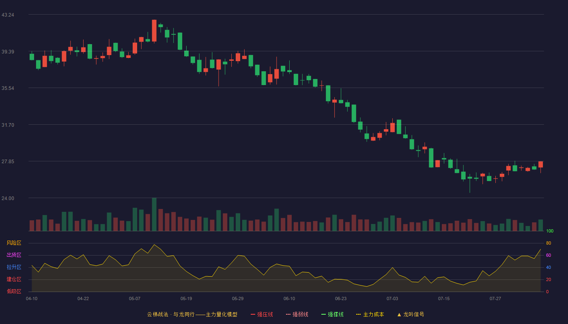Image resolution: width=568 pixels, height=324 pixels.
Task: Click the 06-10 date label
Action: pos(289,298)
